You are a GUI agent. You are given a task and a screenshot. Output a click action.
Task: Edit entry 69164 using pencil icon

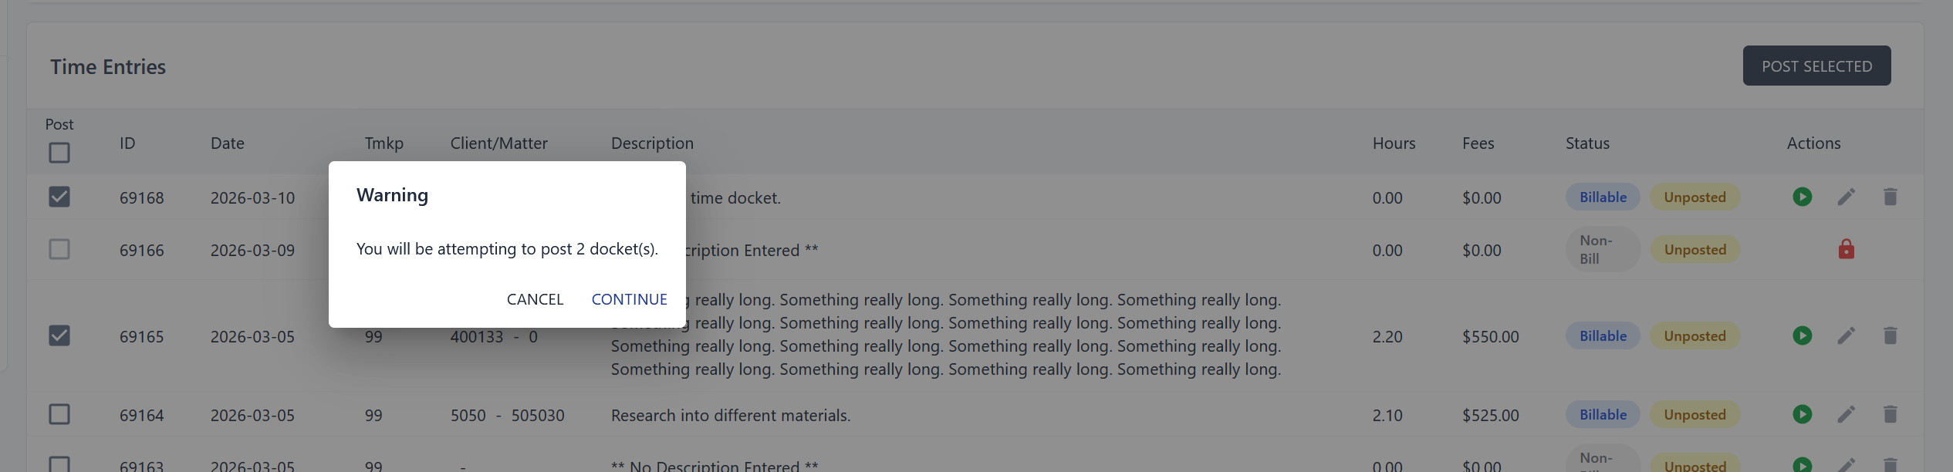pyautogui.click(x=1846, y=415)
